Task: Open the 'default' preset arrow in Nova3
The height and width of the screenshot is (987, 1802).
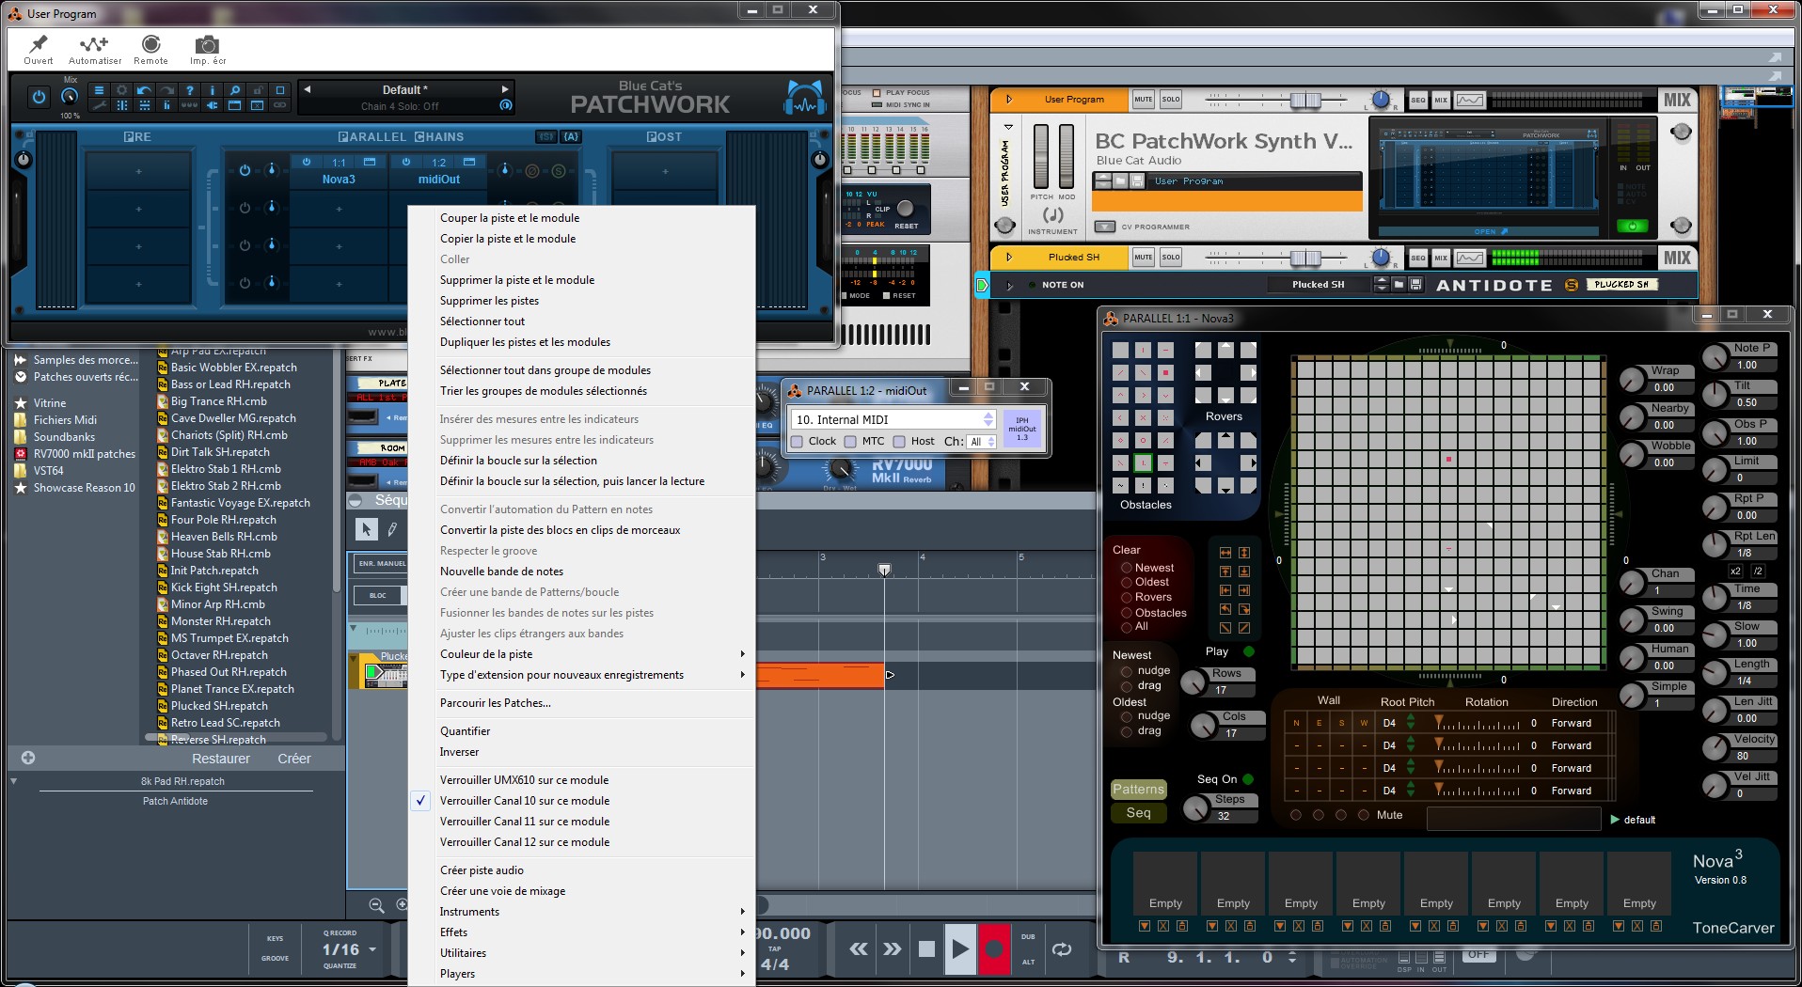Action: tap(1616, 820)
